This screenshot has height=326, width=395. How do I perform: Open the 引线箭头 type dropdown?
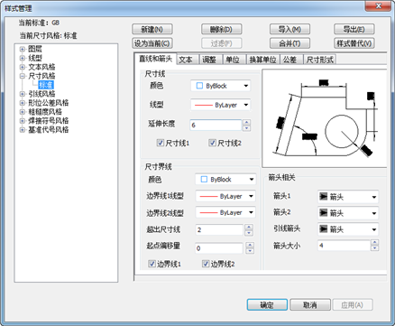click(348, 229)
